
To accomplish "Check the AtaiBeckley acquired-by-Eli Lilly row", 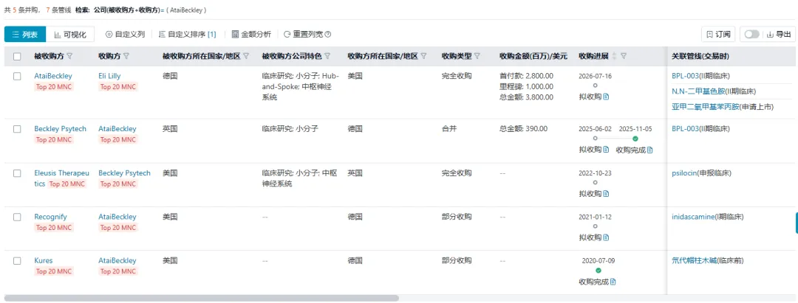I will [17, 76].
